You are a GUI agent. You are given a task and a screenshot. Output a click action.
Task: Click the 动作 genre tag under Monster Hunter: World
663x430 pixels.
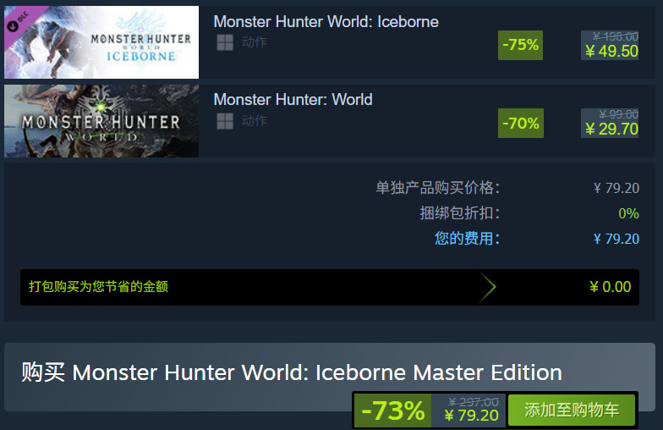click(x=254, y=120)
